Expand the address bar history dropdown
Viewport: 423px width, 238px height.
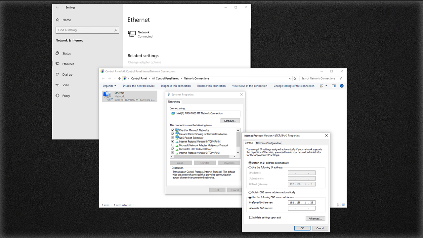pos(290,79)
